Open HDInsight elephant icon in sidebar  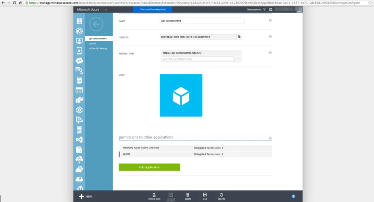[79, 100]
